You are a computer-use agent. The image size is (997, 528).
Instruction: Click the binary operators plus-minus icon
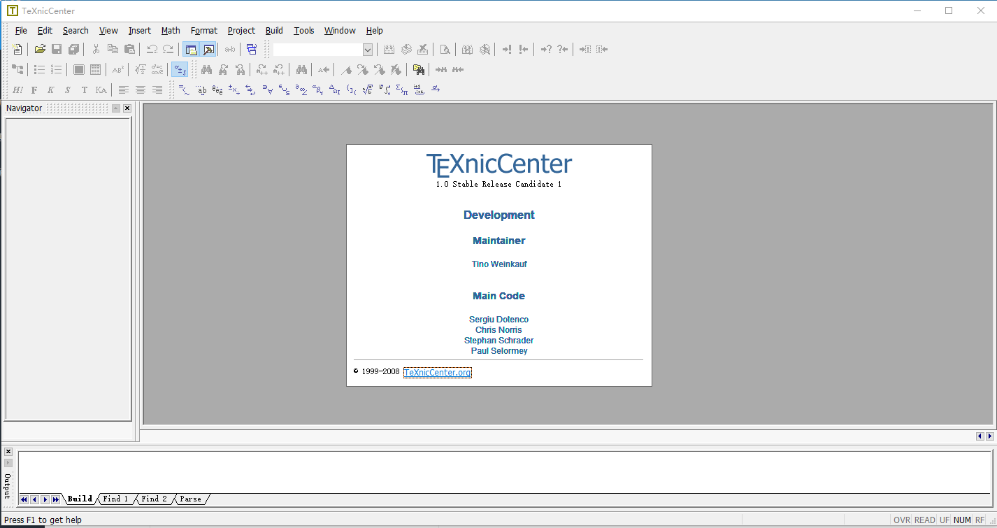click(234, 90)
